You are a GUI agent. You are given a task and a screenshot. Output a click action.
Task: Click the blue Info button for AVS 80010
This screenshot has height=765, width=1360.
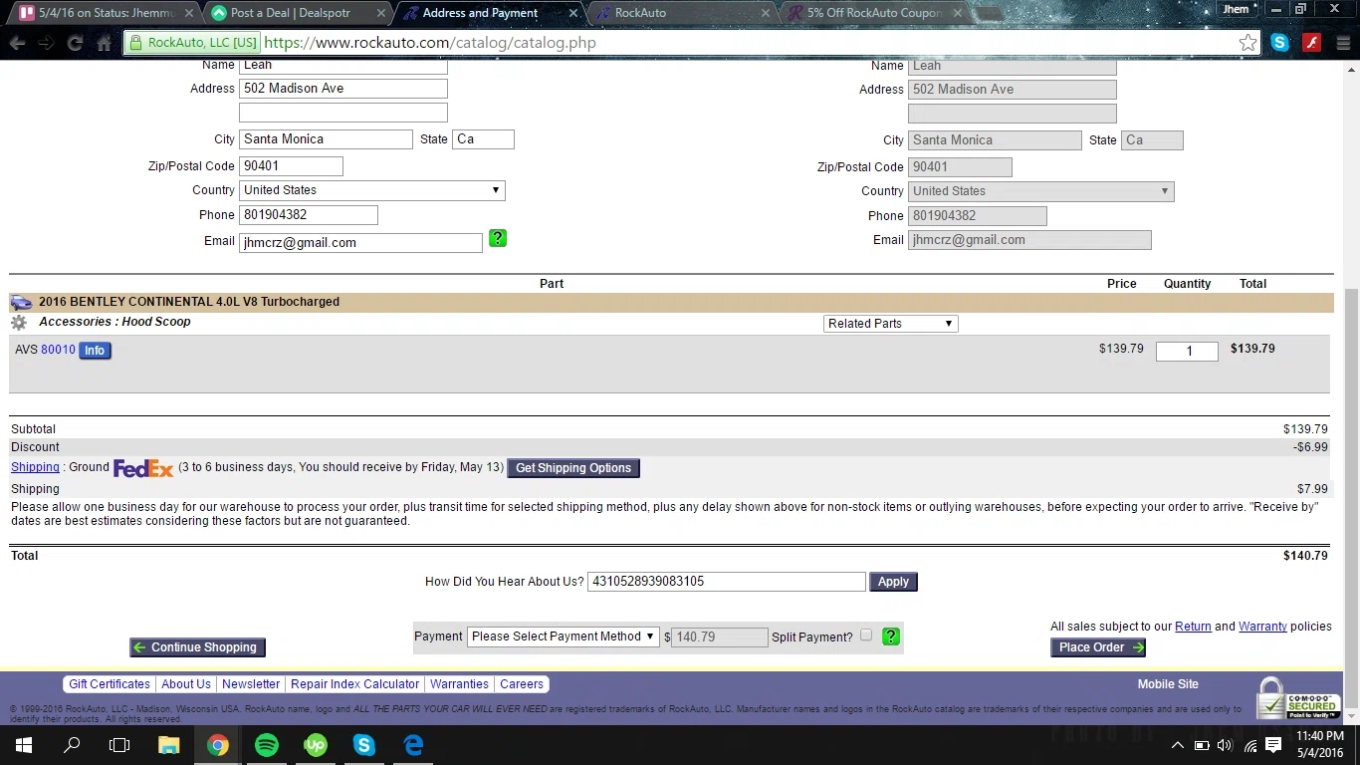click(95, 351)
